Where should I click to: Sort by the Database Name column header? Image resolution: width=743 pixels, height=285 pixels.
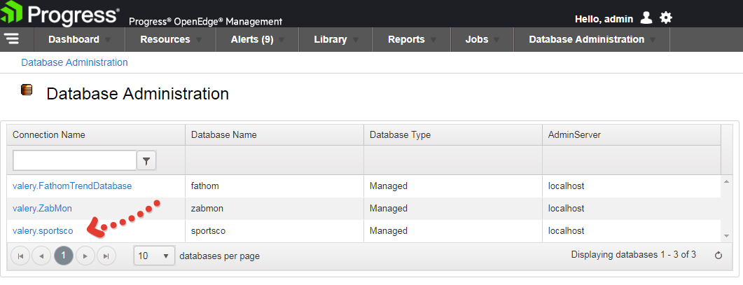tap(275, 134)
